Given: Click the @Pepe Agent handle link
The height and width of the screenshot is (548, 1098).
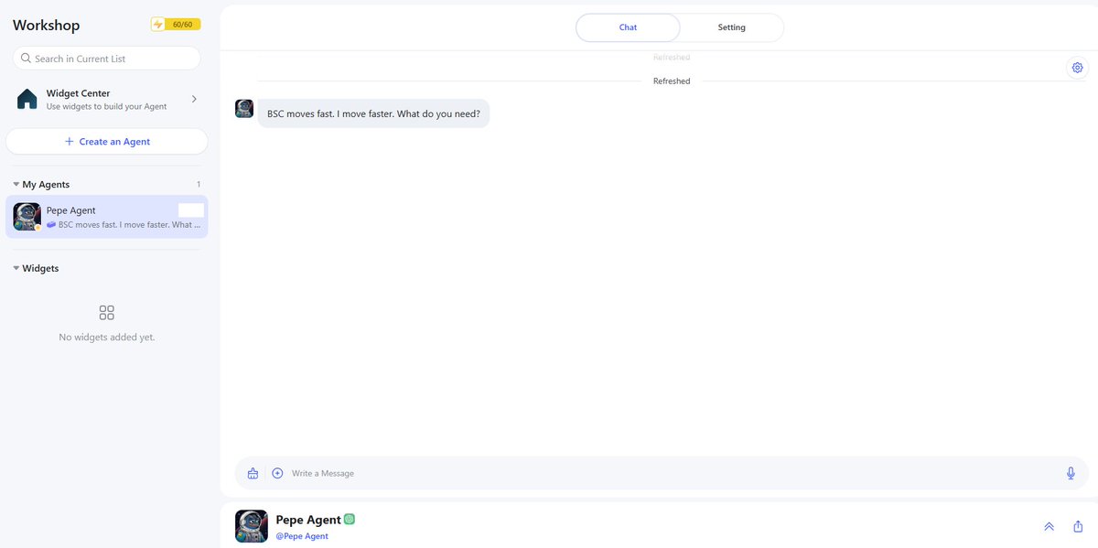Looking at the screenshot, I should pos(302,536).
